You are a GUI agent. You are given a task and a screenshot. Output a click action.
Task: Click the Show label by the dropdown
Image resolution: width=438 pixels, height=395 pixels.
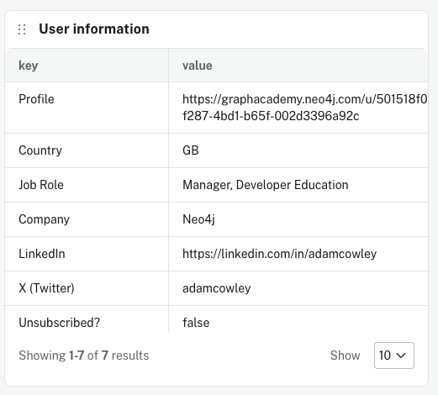coord(345,355)
